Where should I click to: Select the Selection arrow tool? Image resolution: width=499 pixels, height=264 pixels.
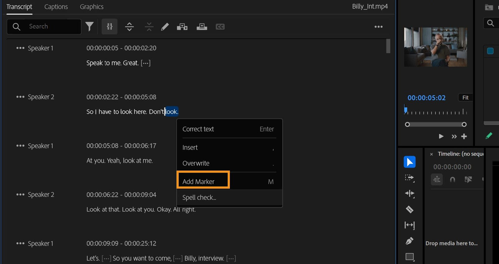click(409, 162)
